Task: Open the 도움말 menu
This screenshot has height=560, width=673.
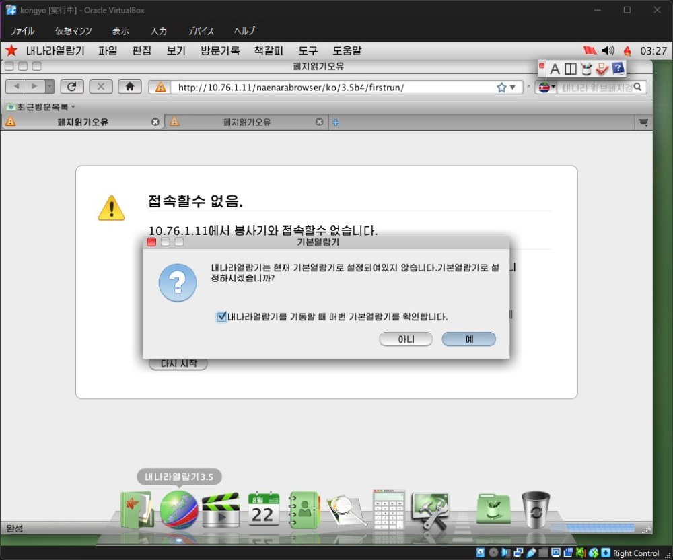Action: pyautogui.click(x=347, y=50)
